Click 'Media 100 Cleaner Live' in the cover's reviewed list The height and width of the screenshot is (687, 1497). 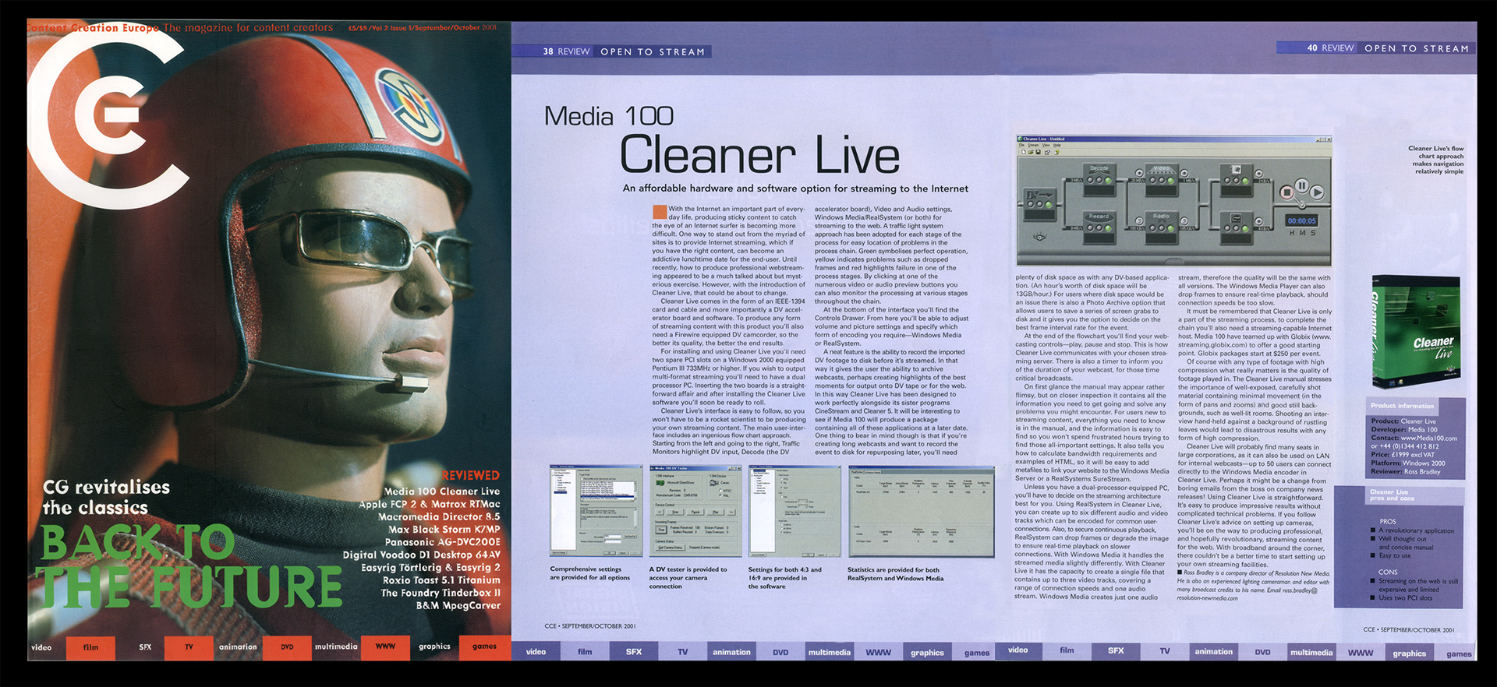442,491
